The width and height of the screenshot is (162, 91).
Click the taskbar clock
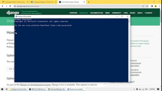coord(152,89)
